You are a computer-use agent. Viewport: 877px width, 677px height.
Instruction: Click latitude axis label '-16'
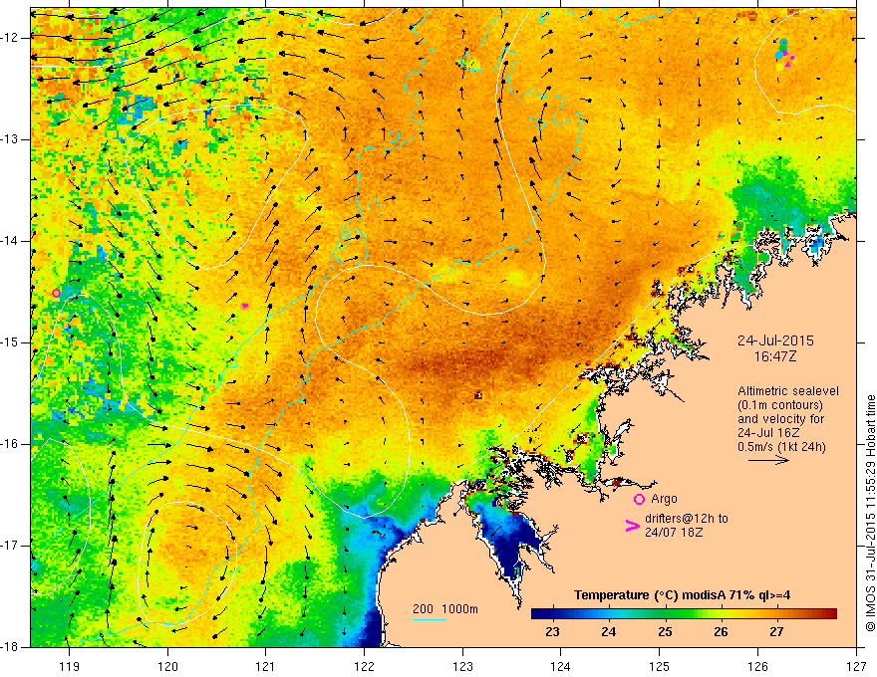pos(10,444)
